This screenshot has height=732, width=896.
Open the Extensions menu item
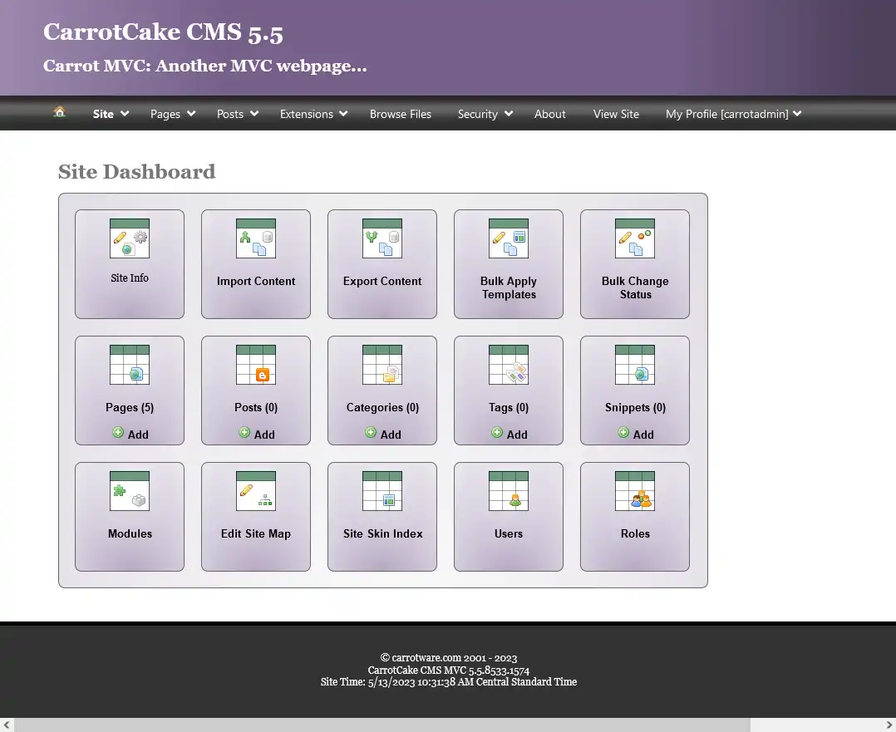pos(306,114)
